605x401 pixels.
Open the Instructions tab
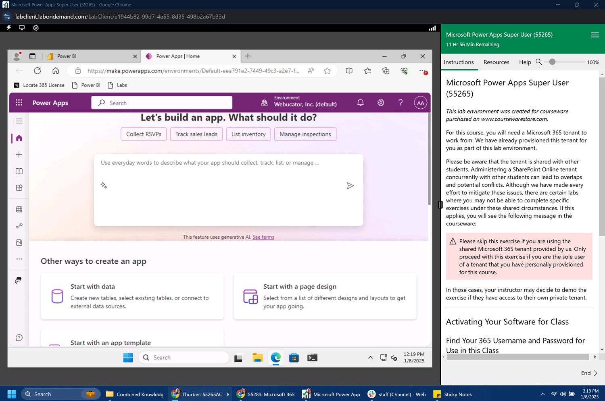[459, 62]
